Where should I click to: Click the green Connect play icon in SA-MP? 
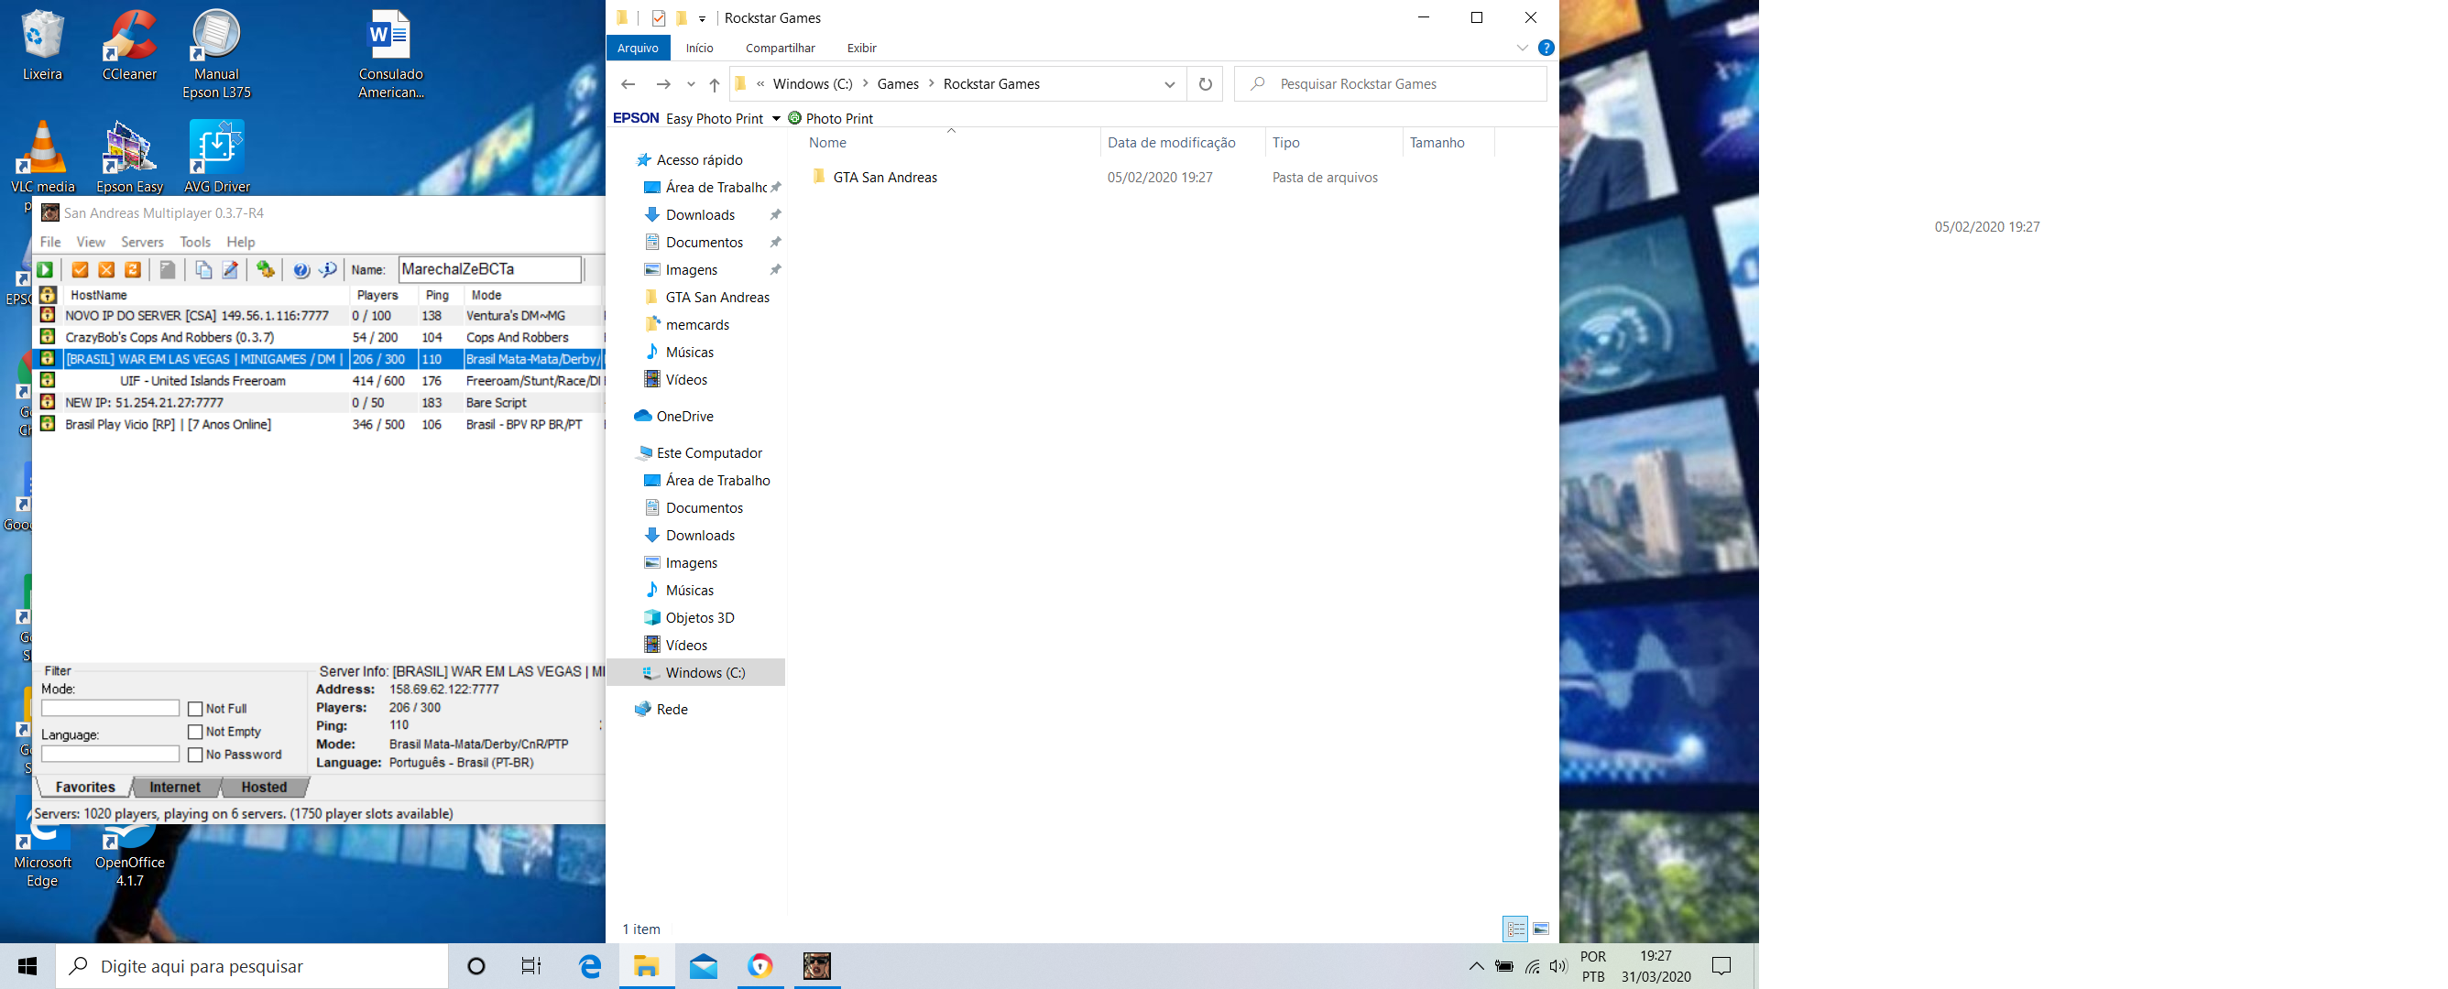45,270
